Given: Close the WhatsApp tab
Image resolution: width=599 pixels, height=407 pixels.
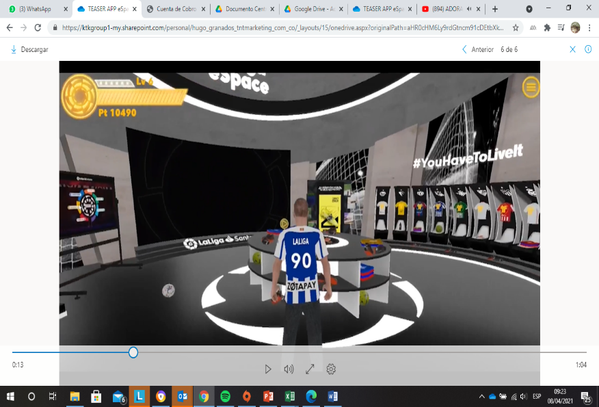Looking at the screenshot, I should click(x=66, y=9).
